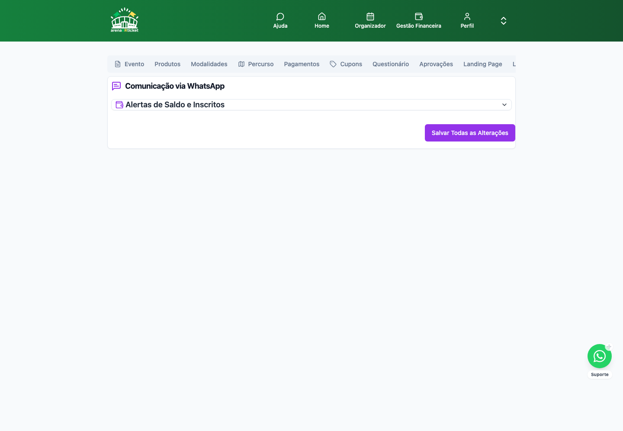This screenshot has height=431, width=623.
Task: Go to Home via house icon
Action: tap(322, 16)
